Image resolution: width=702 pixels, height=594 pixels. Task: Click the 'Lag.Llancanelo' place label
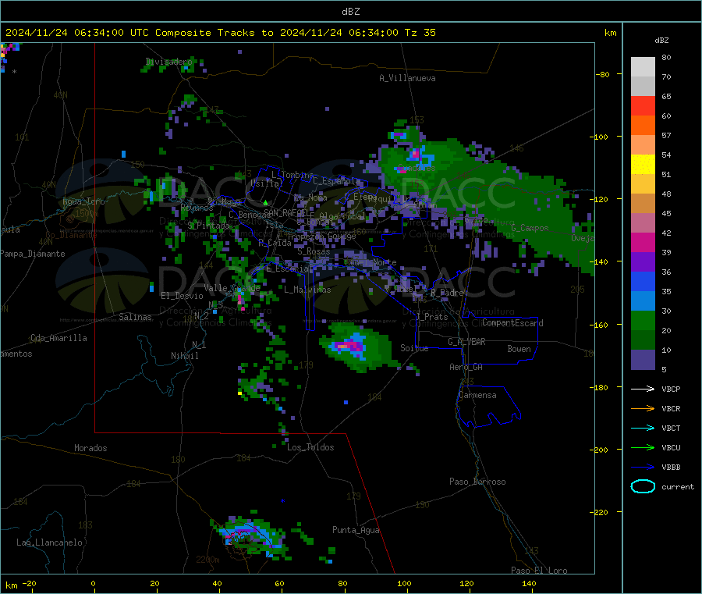coord(49,542)
